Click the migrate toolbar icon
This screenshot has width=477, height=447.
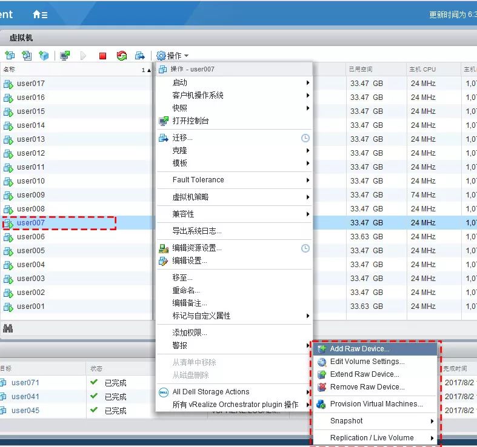coord(139,55)
